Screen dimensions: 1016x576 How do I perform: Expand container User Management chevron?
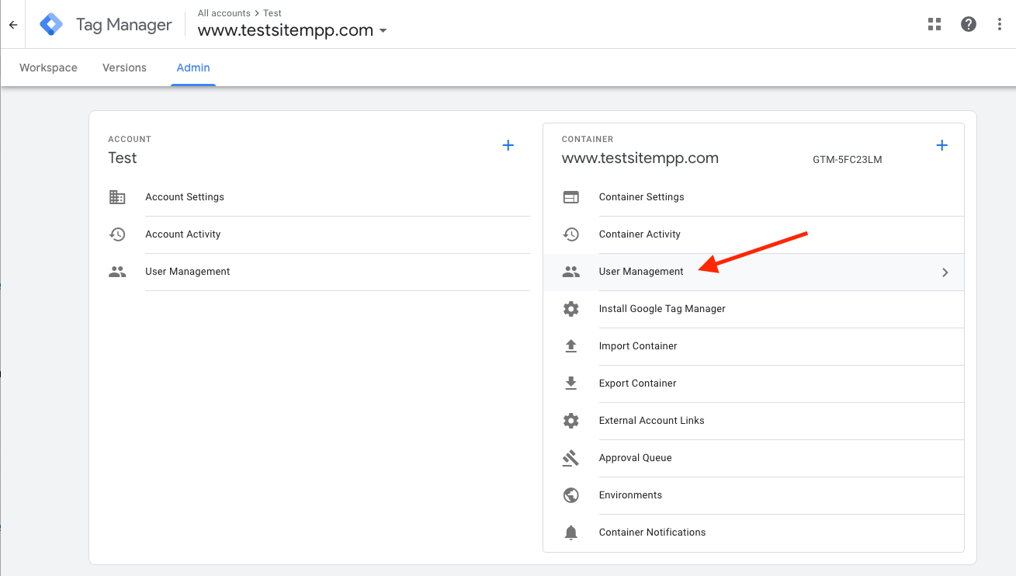tap(945, 272)
